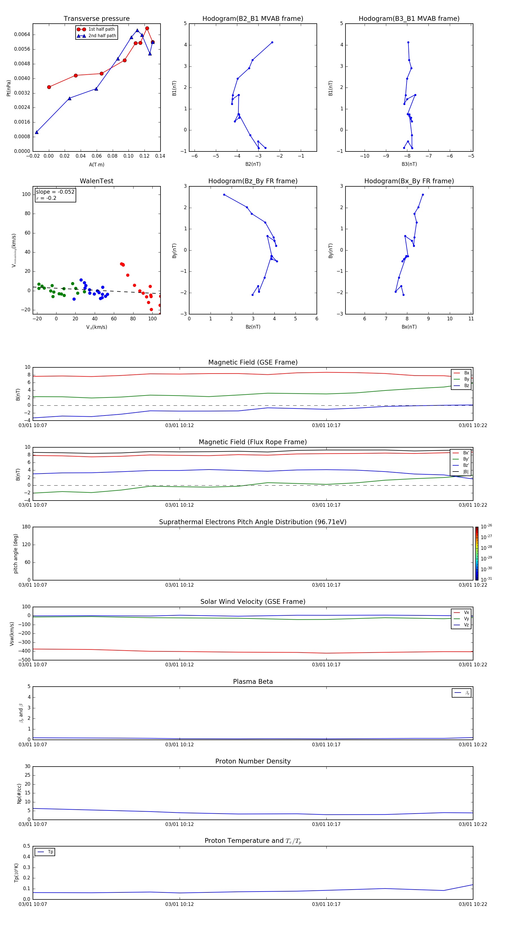Click the 'Magnetic Field (GSE Frame)' title
The height and width of the screenshot is (929, 506).
tap(253, 362)
